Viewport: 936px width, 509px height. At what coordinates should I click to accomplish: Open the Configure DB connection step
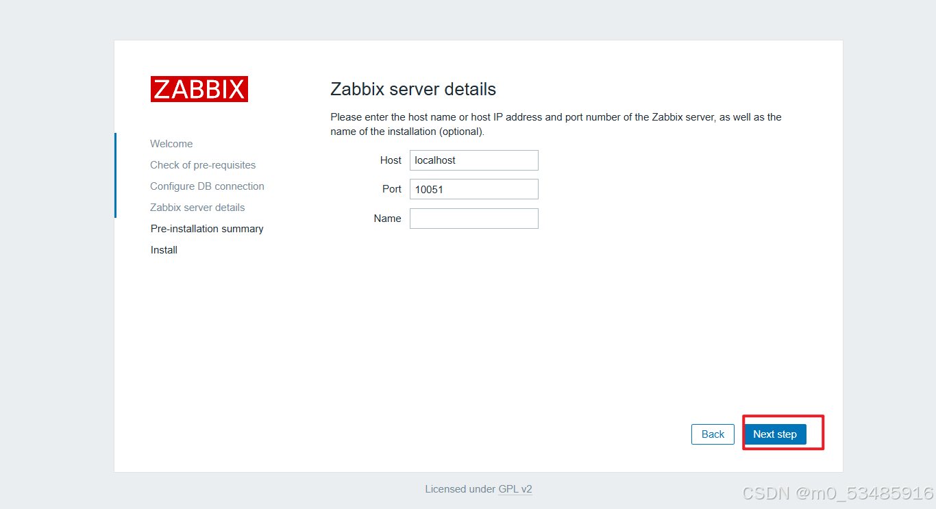coord(207,186)
